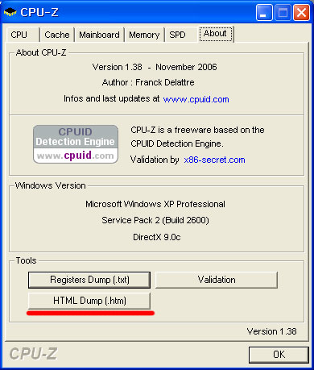The width and height of the screenshot is (314, 370).
Task: Click the bottom-right 'Version 1.38' label
Action: click(271, 331)
